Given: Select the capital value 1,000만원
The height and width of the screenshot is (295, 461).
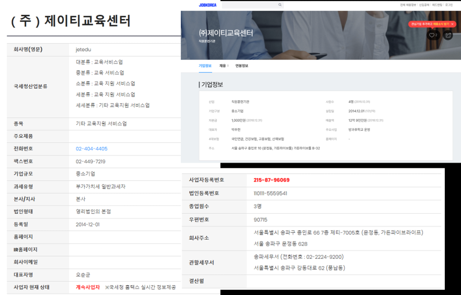Looking at the screenshot, I should (238, 120).
